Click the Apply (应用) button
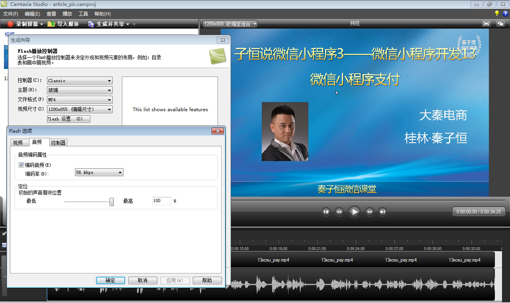The image size is (510, 303). [x=175, y=280]
